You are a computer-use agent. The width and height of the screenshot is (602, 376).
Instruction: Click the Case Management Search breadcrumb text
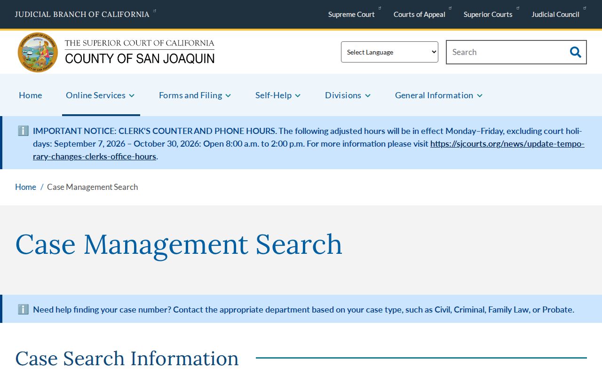[x=93, y=187]
